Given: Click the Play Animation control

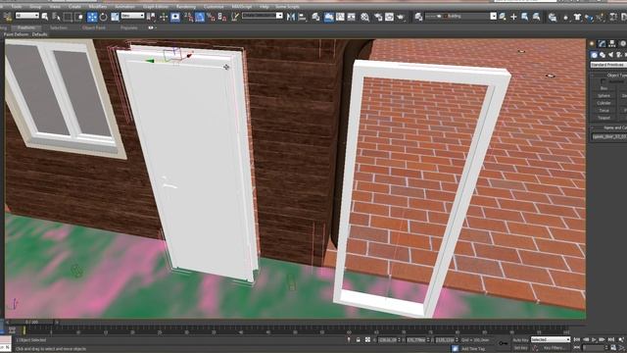Looking at the screenshot, I should pyautogui.click(x=594, y=340).
